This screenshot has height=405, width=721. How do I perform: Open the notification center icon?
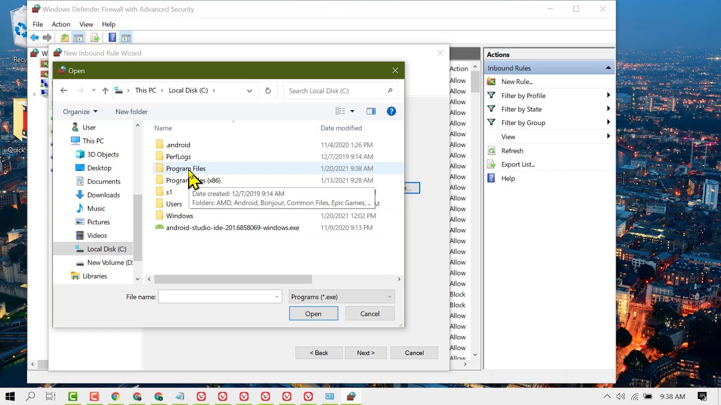coord(702,397)
